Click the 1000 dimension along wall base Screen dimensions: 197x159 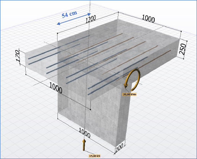[x=85, y=133]
